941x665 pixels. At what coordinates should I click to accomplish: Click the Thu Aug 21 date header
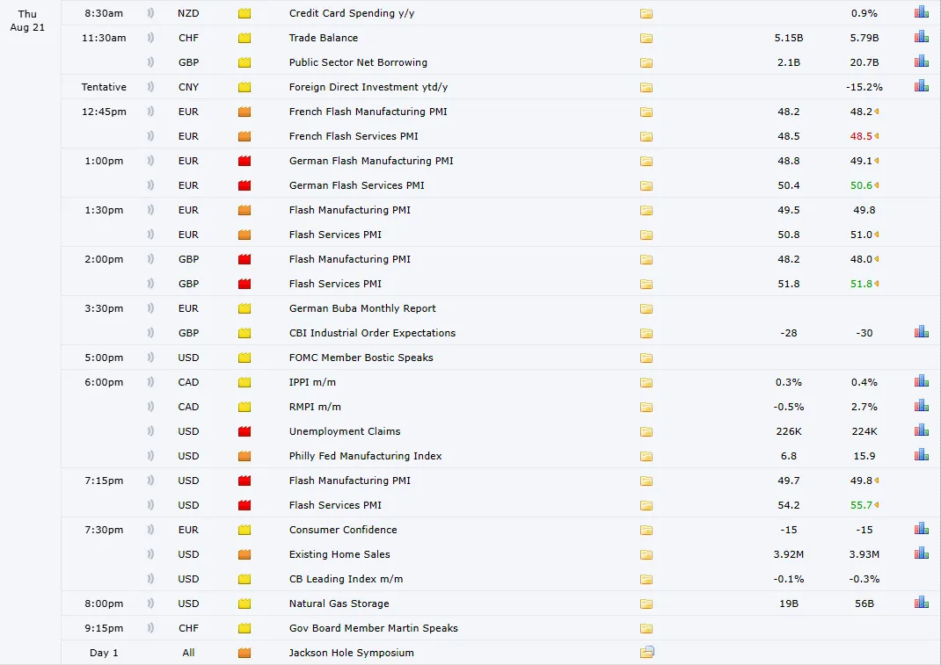tap(27, 20)
